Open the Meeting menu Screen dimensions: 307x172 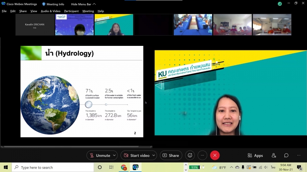(x=88, y=11)
